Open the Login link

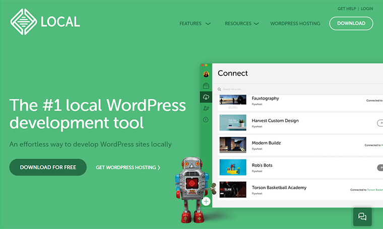point(367,9)
